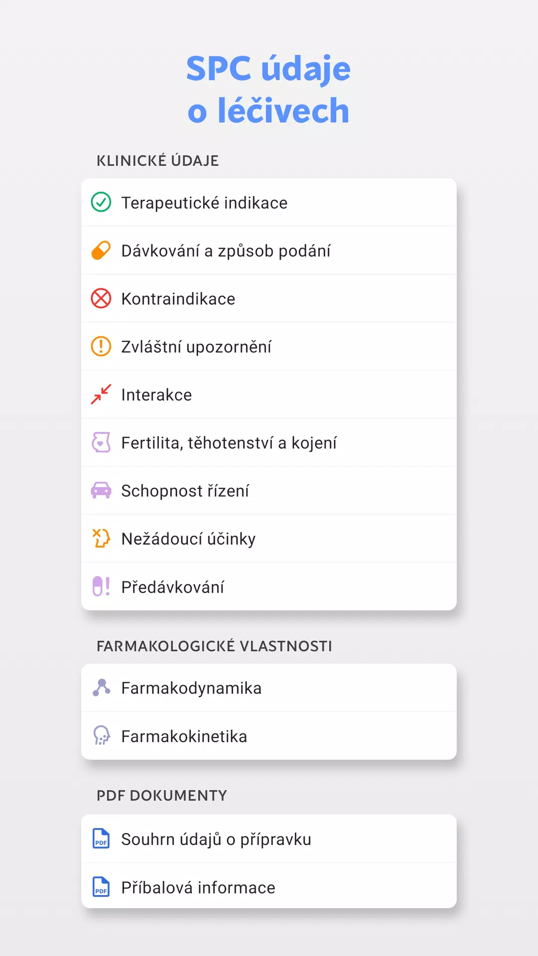The width and height of the screenshot is (538, 956).
Task: Open Příbalová informace document link
Action: click(x=269, y=886)
